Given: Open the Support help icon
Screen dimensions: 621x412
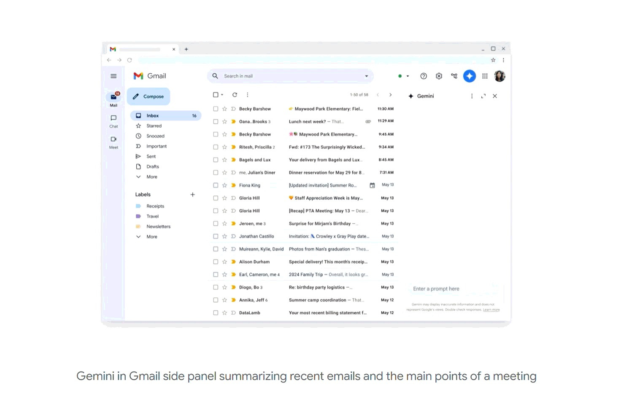Looking at the screenshot, I should click(424, 76).
